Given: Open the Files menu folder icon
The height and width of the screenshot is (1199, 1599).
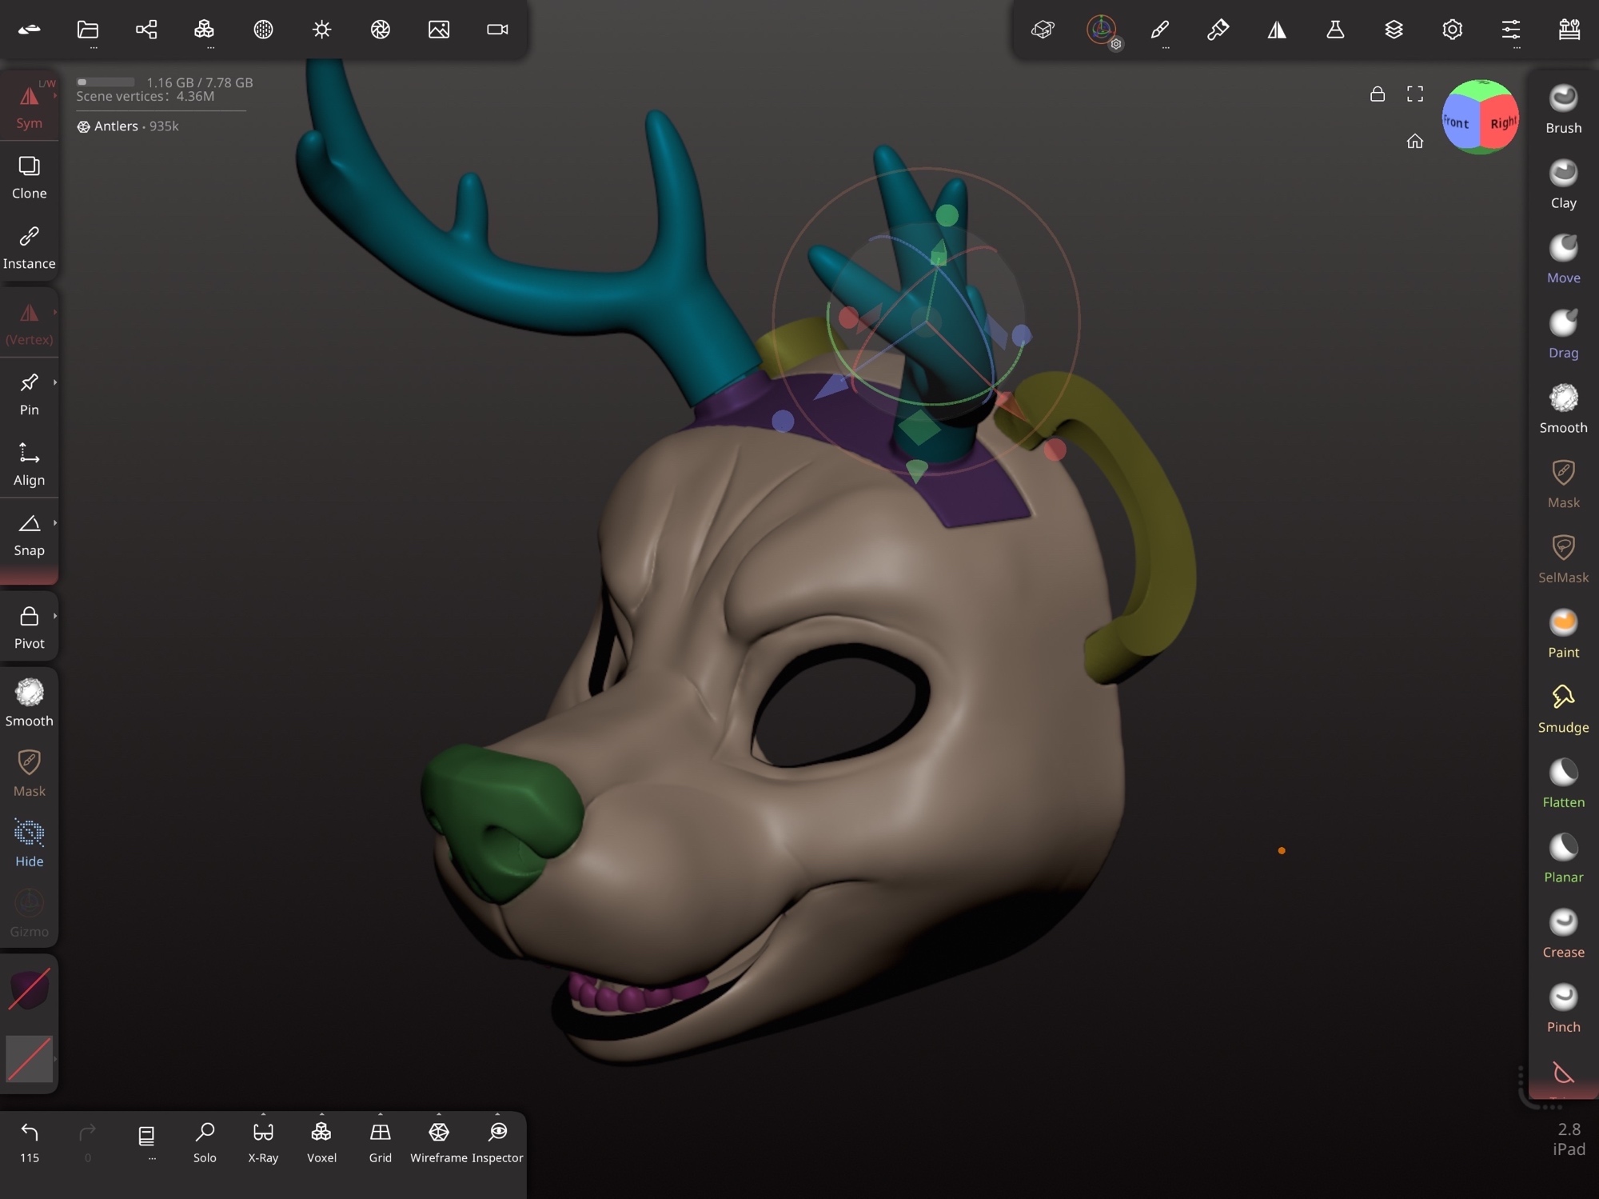Looking at the screenshot, I should click(x=88, y=30).
